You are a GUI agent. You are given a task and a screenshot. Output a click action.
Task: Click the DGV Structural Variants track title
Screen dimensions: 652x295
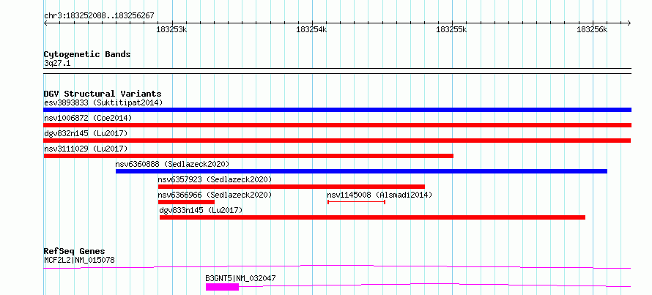103,94
